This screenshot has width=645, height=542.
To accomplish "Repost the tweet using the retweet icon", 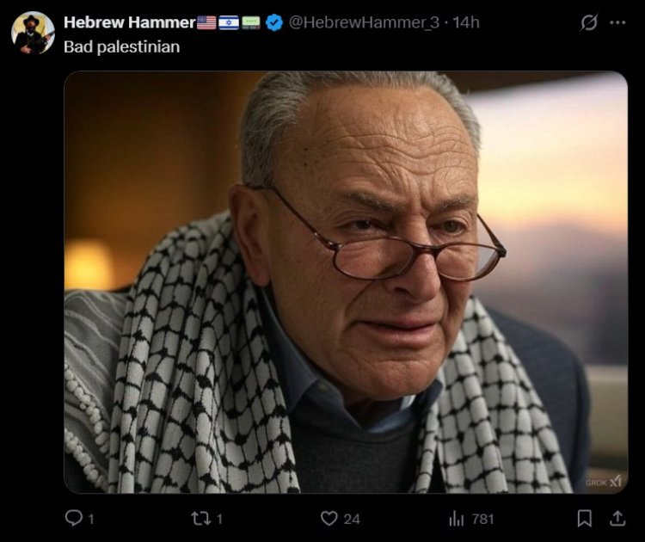I will point(200,518).
